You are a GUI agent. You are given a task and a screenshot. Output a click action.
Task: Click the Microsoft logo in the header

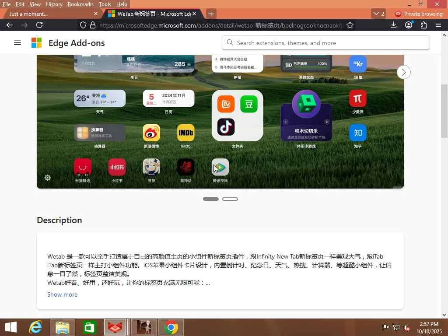click(x=37, y=42)
